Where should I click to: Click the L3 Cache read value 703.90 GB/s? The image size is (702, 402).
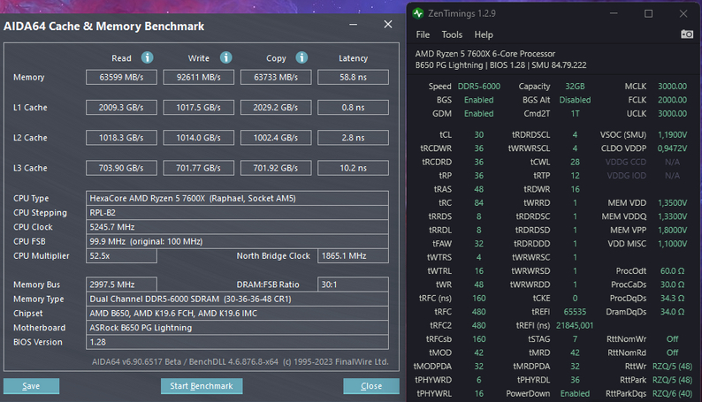pyautogui.click(x=121, y=168)
